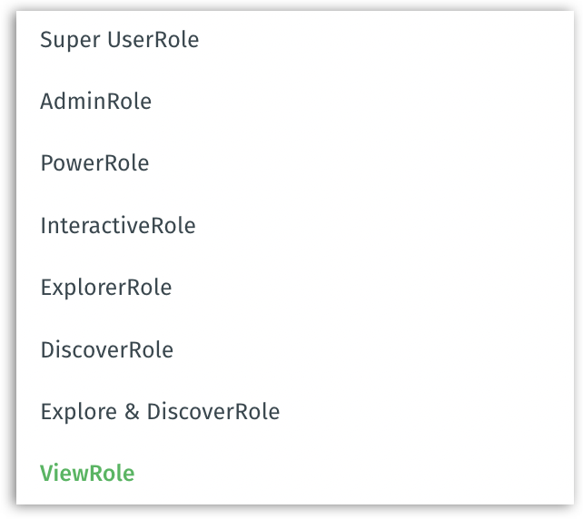This screenshot has height=519, width=583.
Task: Click the ExplorerRole list entry
Action: tap(295, 288)
